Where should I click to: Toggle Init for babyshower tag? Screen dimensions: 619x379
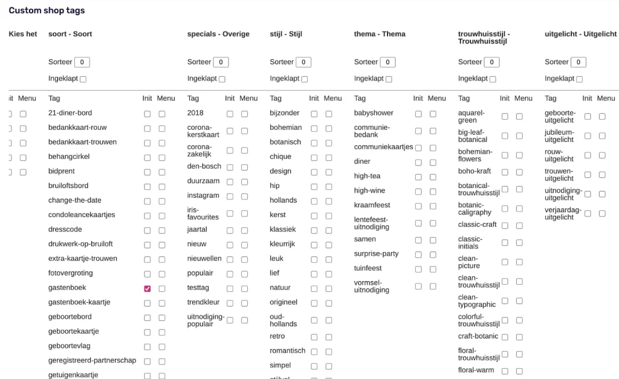(418, 114)
